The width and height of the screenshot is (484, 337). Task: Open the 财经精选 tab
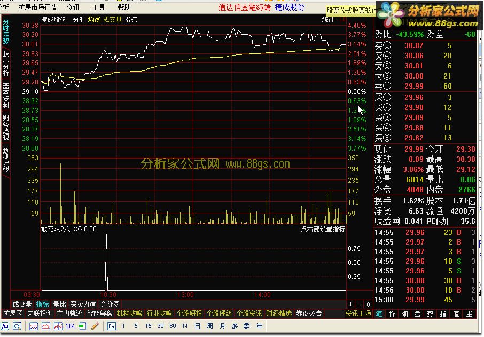coord(279,314)
